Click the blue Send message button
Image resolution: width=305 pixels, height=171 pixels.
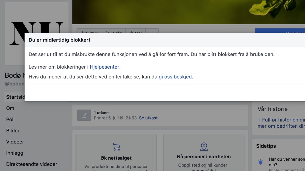tap(280, 31)
